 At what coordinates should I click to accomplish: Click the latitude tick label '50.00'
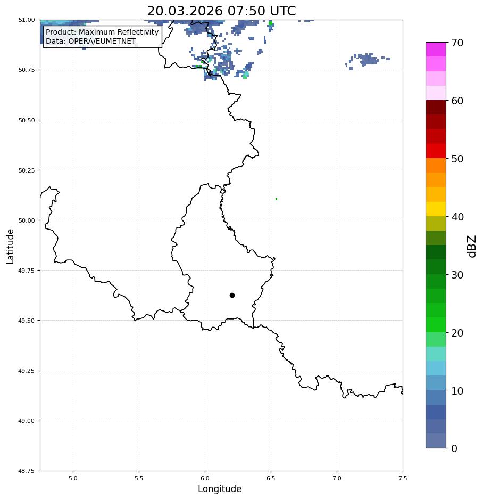[x=27, y=220]
